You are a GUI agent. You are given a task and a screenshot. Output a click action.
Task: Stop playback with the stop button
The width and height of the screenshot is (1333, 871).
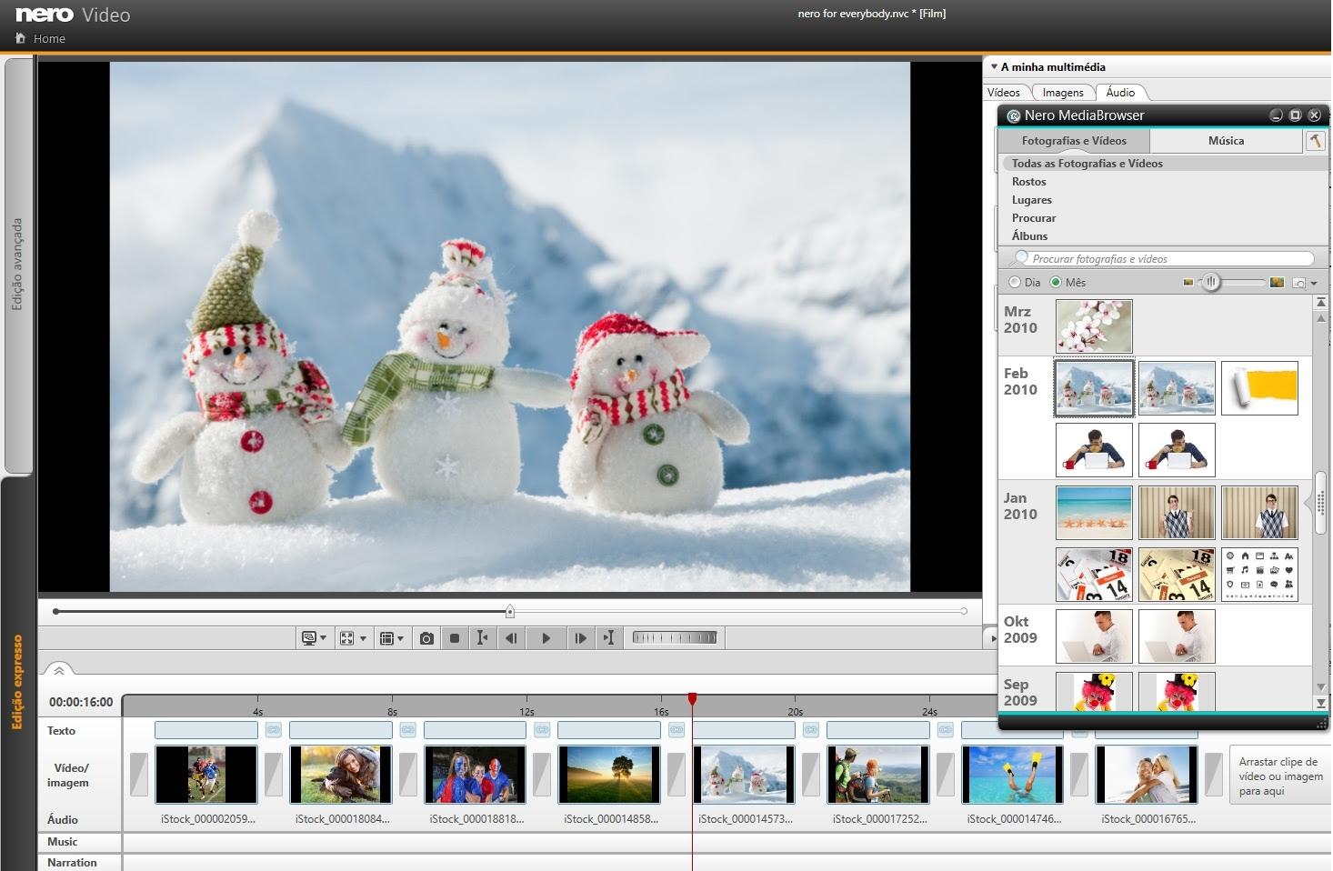pos(455,638)
